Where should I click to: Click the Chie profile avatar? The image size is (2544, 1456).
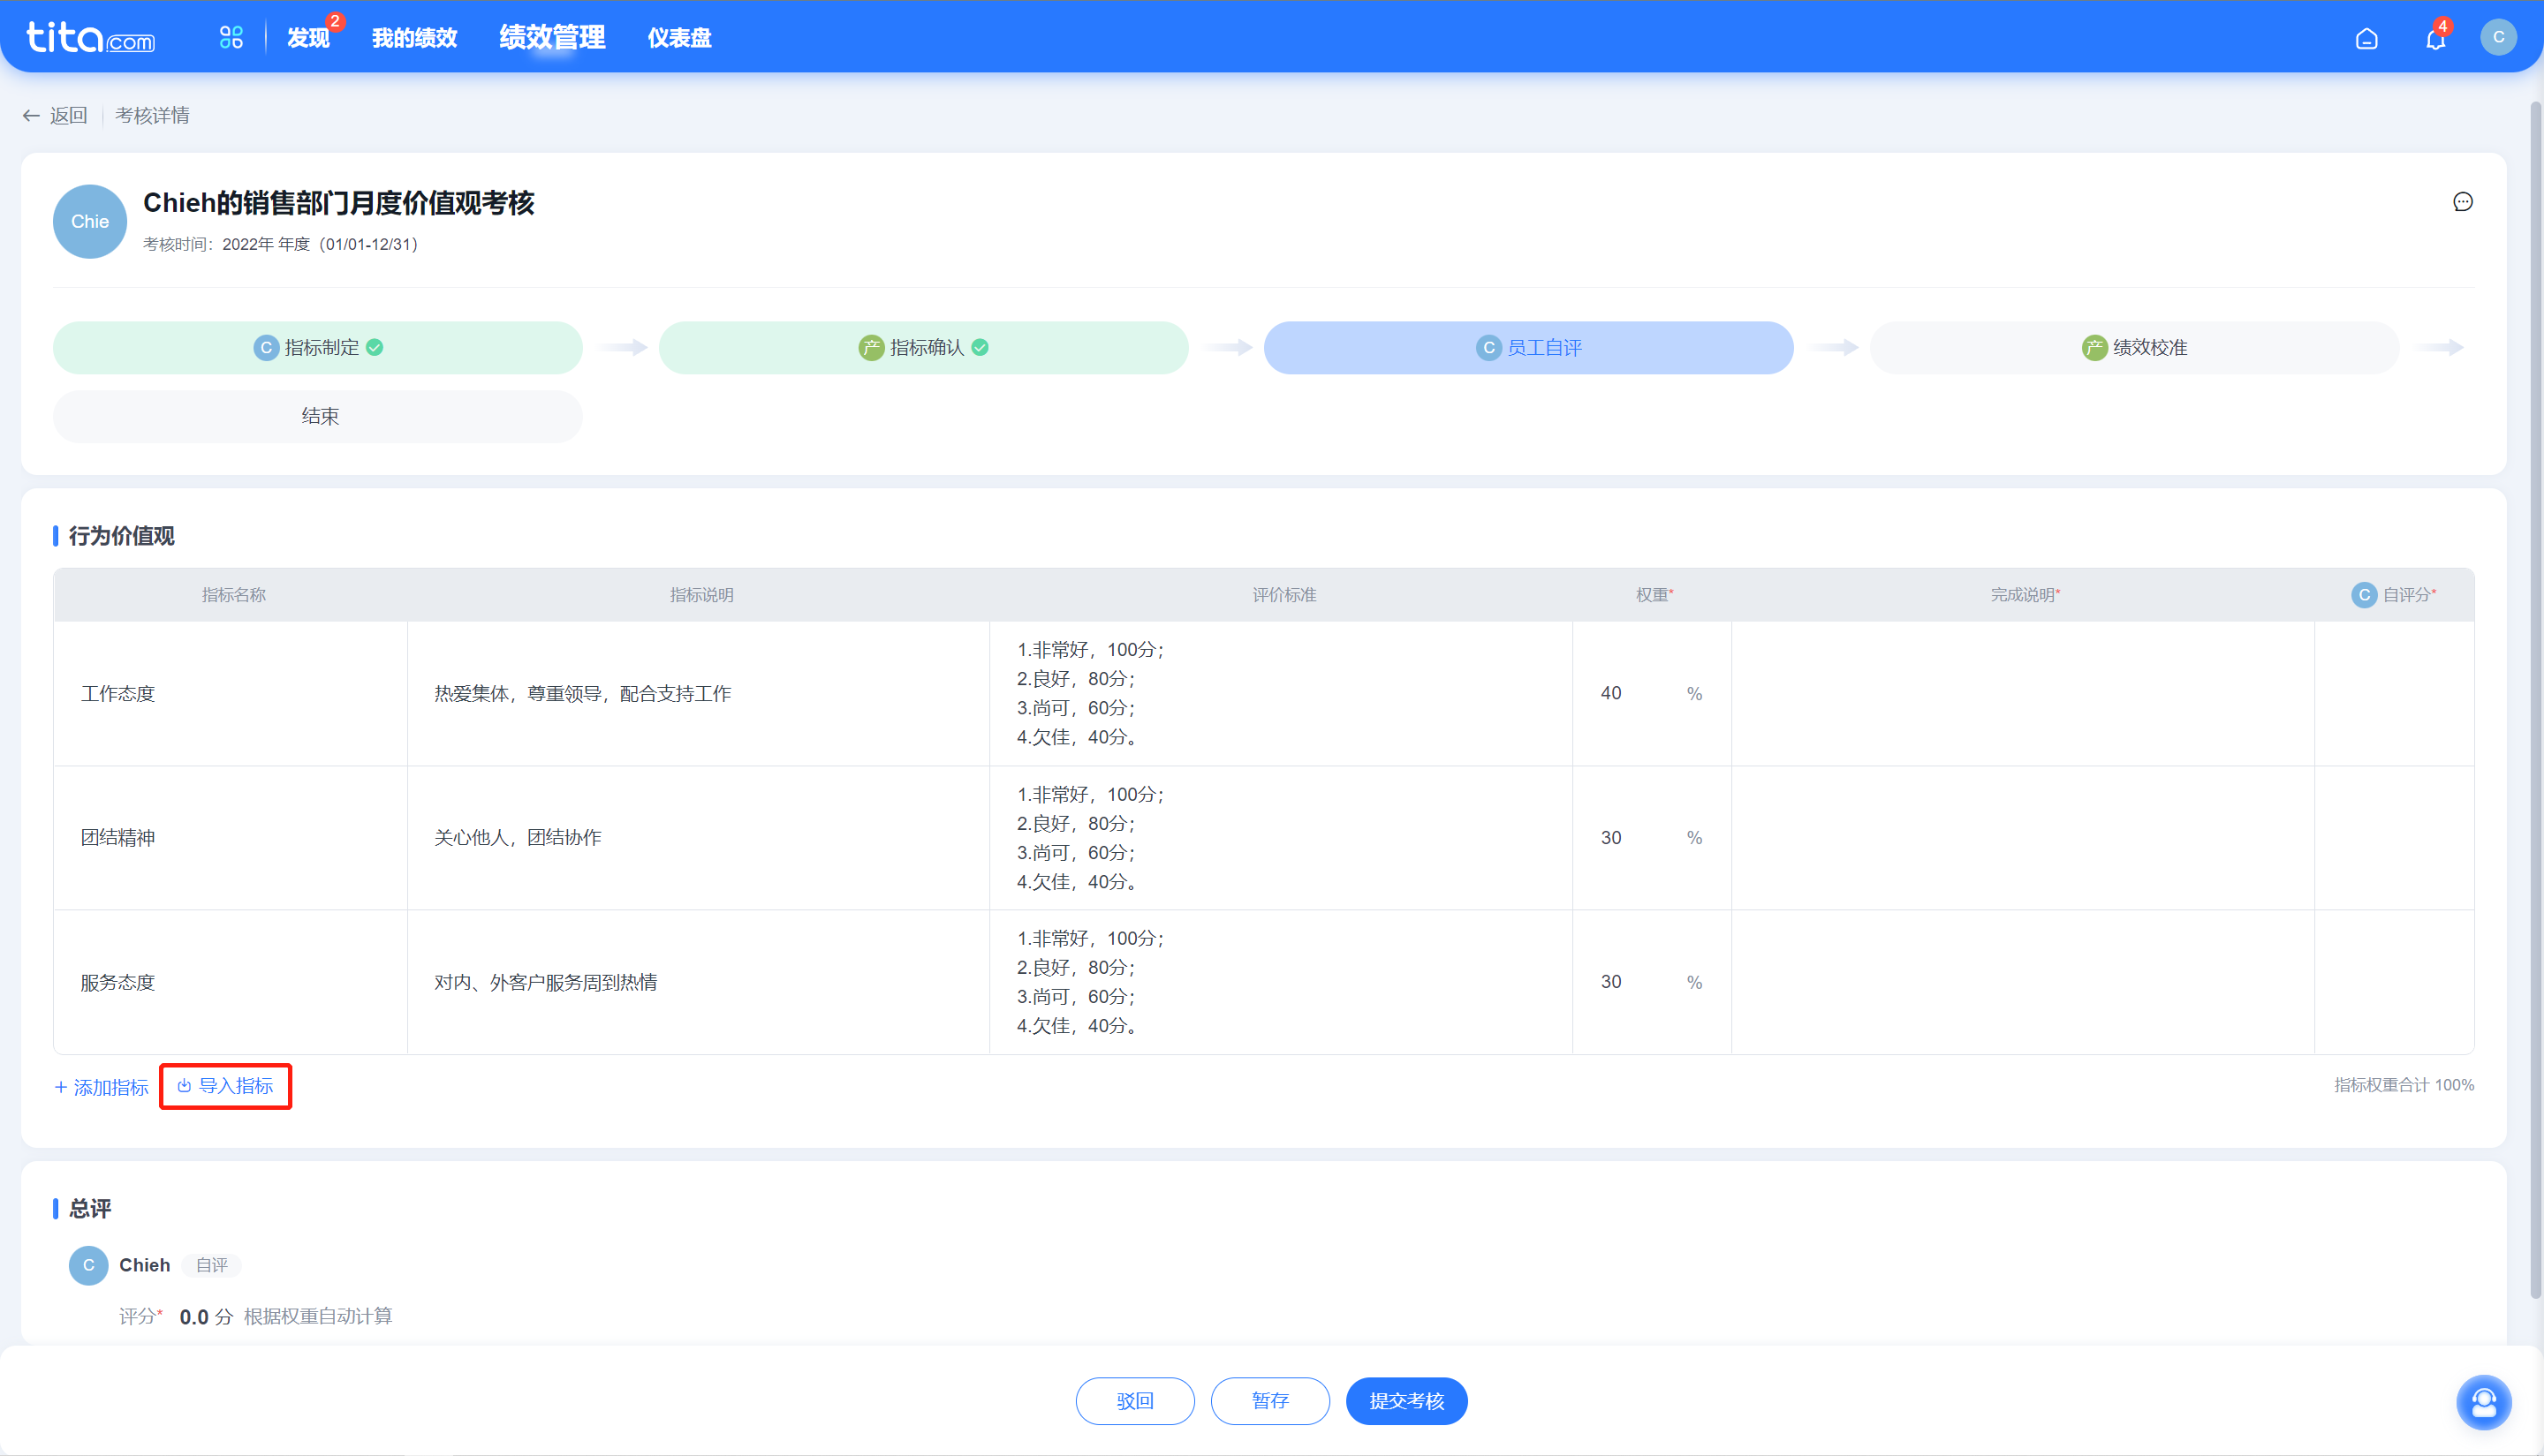click(x=90, y=222)
